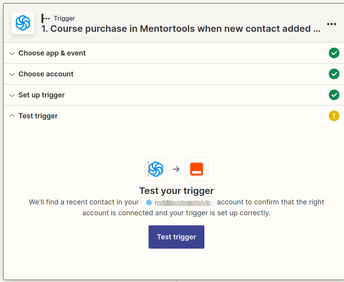Click the connected account chip in description

[178, 202]
